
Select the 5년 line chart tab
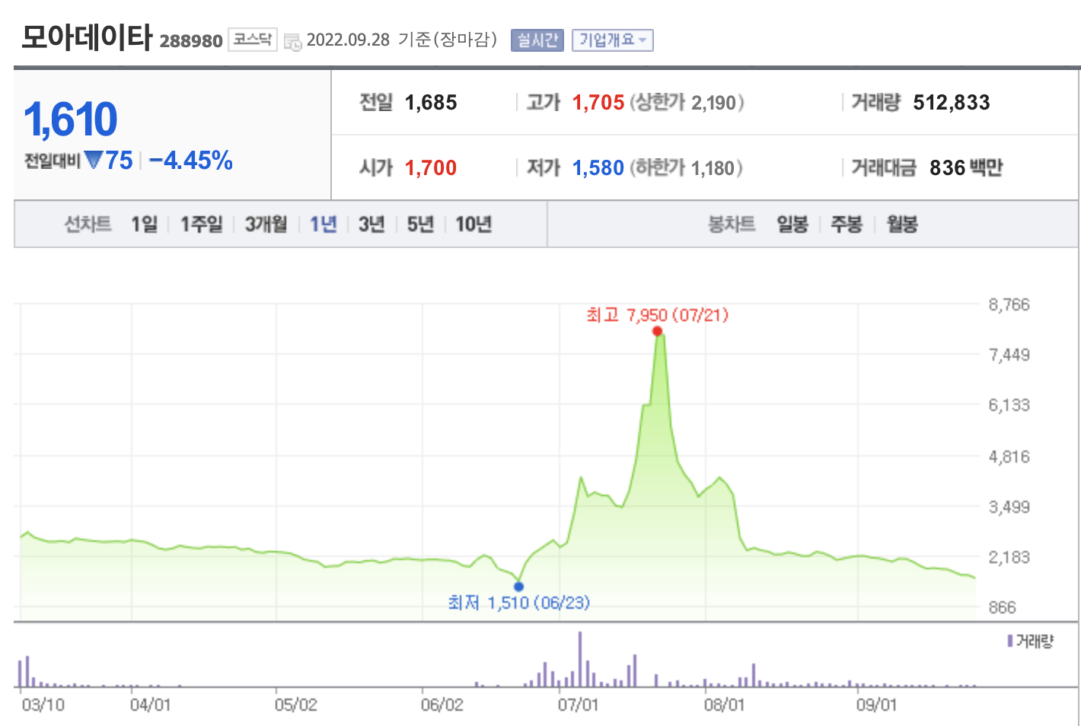click(x=420, y=224)
